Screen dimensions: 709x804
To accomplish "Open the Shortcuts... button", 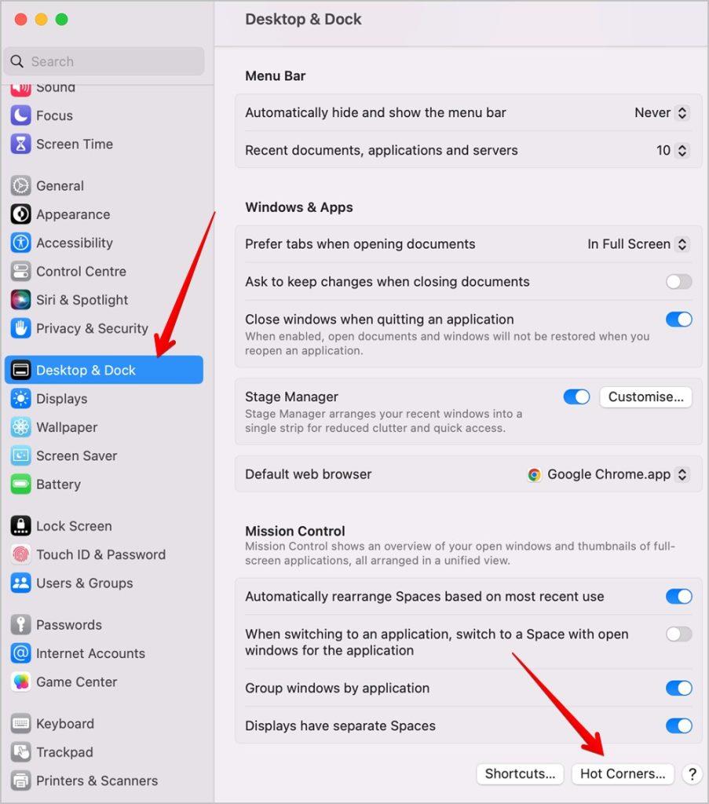I will tap(520, 773).
